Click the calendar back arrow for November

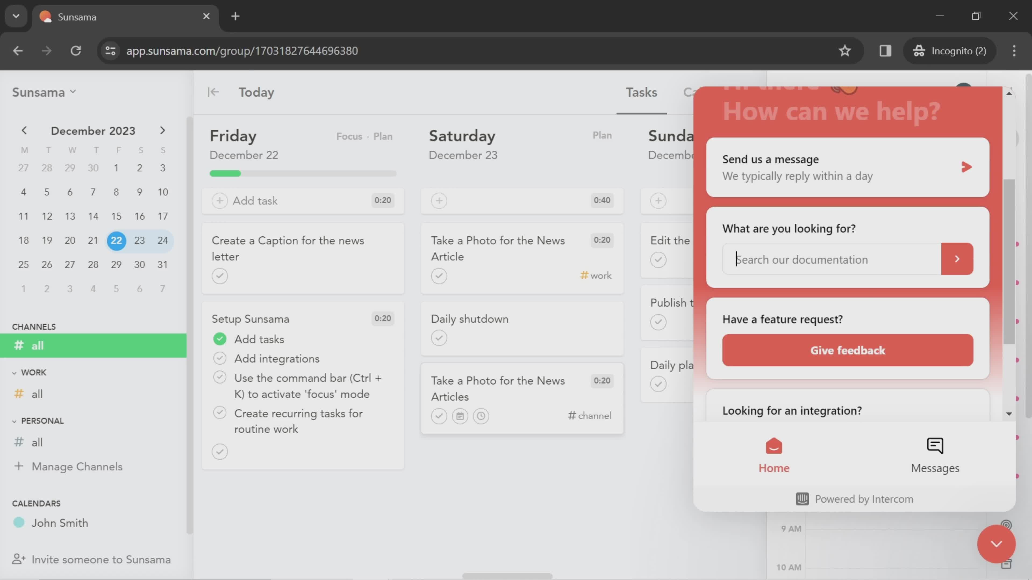coord(24,130)
